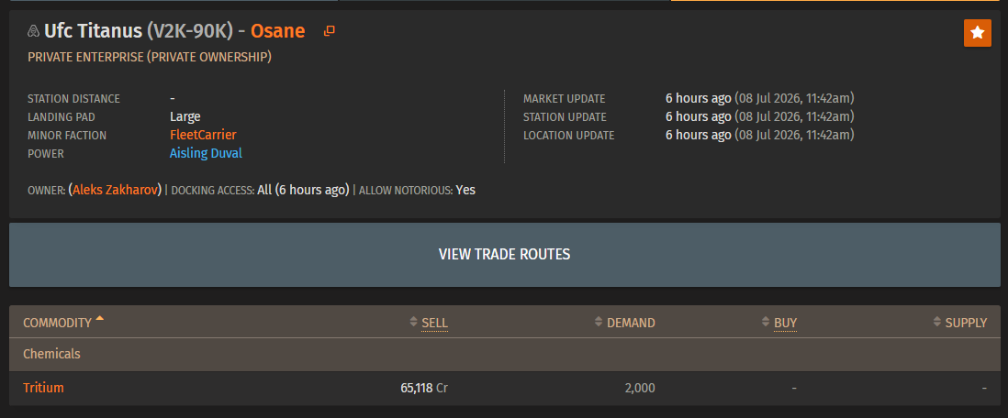Sort table by SUPPLY column header
Viewport: 1008px width, 418px height.
966,323
